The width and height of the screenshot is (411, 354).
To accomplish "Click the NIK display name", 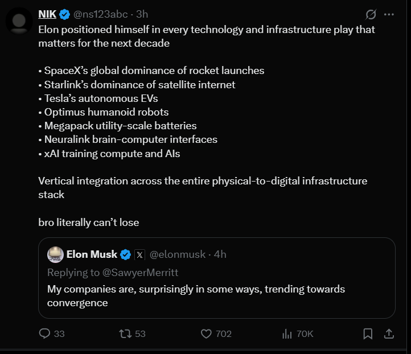I will coord(47,14).
